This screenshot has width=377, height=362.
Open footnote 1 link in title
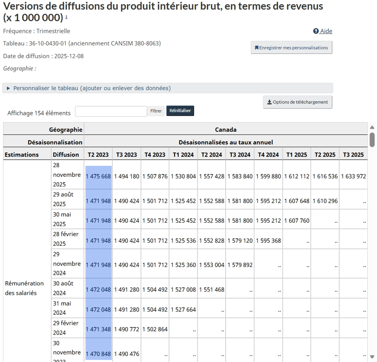pos(66,17)
